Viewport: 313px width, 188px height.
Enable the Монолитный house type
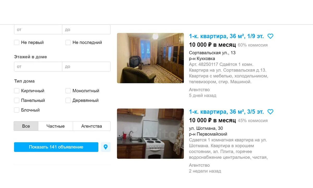[x=68, y=91]
